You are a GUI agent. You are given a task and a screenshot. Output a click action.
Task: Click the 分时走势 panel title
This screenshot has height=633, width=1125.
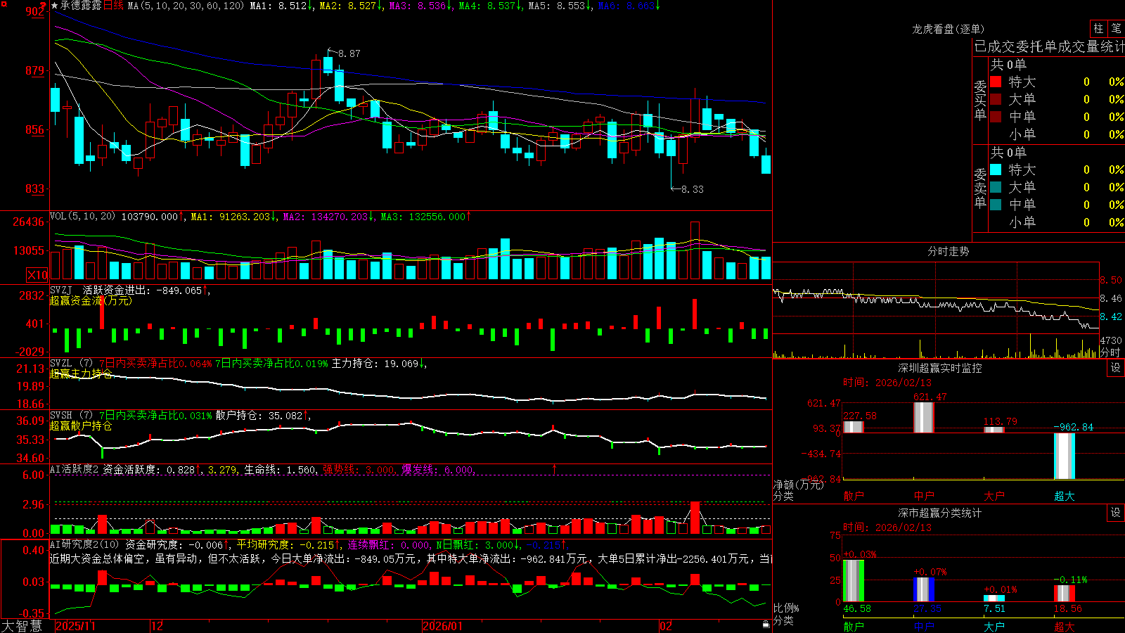click(949, 251)
